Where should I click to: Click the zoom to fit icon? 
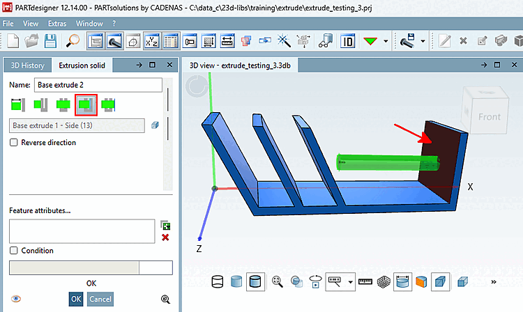[x=277, y=281]
